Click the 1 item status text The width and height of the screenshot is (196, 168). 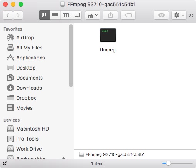97,163
